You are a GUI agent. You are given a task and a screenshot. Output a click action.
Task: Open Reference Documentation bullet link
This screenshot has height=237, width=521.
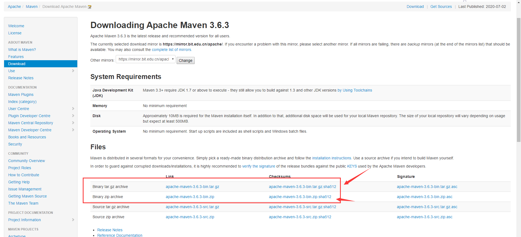pos(120,235)
